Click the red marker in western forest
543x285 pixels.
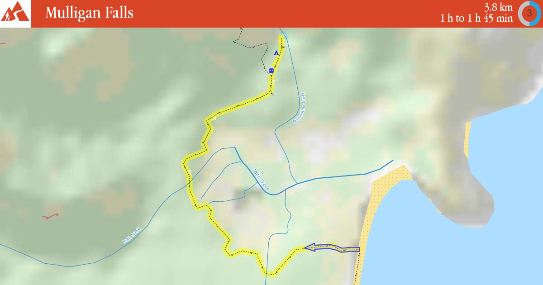click(x=50, y=216)
